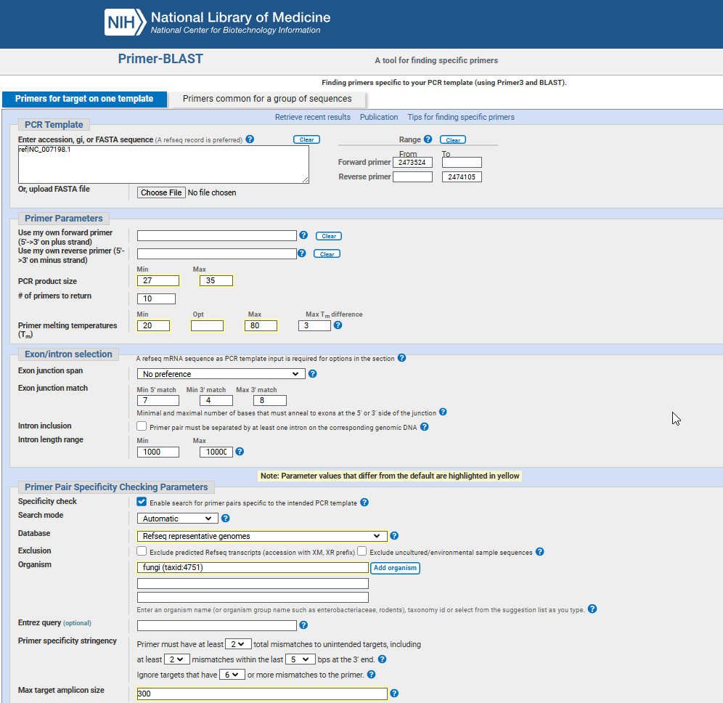Viewport: 723px width, 703px height.
Task: Open Retrieve recent results link
Action: (x=313, y=117)
